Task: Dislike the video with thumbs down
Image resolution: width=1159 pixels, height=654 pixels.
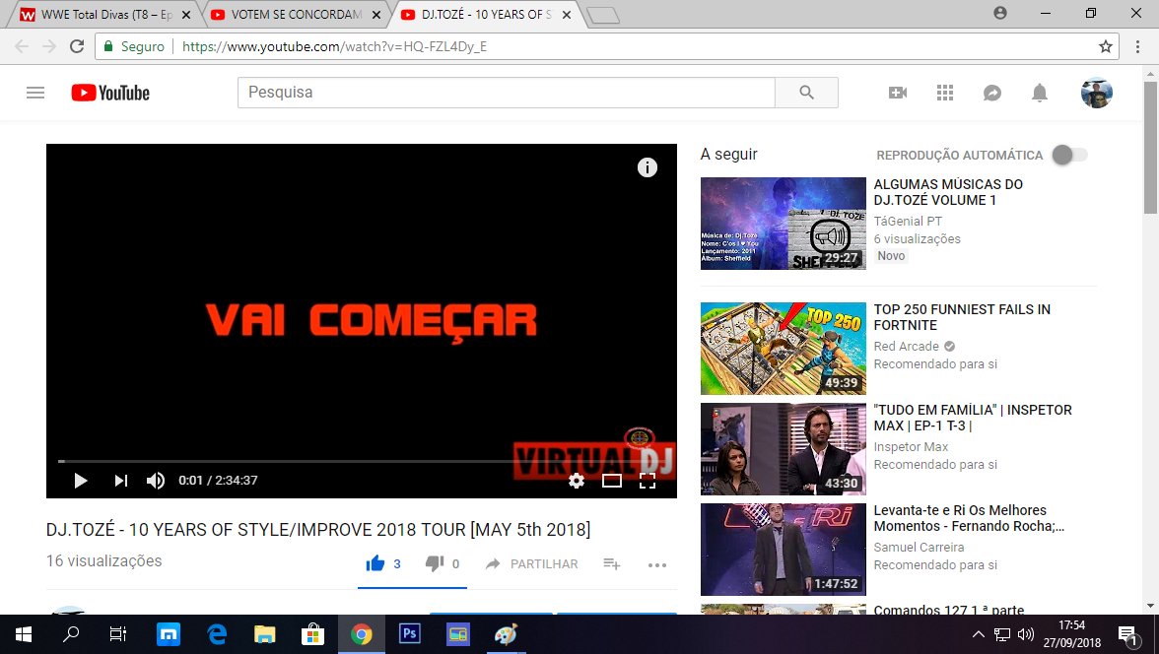Action: click(435, 563)
